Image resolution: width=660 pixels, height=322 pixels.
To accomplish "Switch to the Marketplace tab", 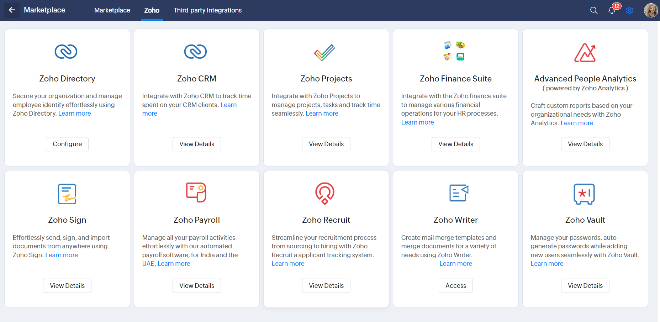I will pyautogui.click(x=112, y=10).
